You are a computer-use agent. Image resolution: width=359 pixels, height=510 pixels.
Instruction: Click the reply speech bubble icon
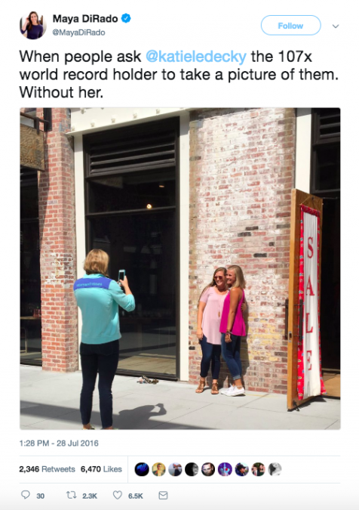26,495
